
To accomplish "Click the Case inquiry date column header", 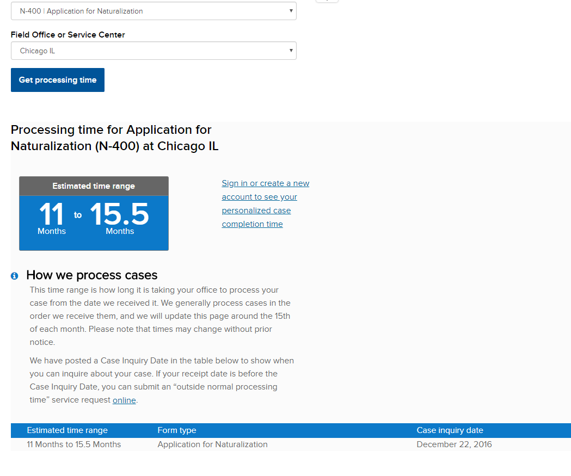I will pos(450,430).
